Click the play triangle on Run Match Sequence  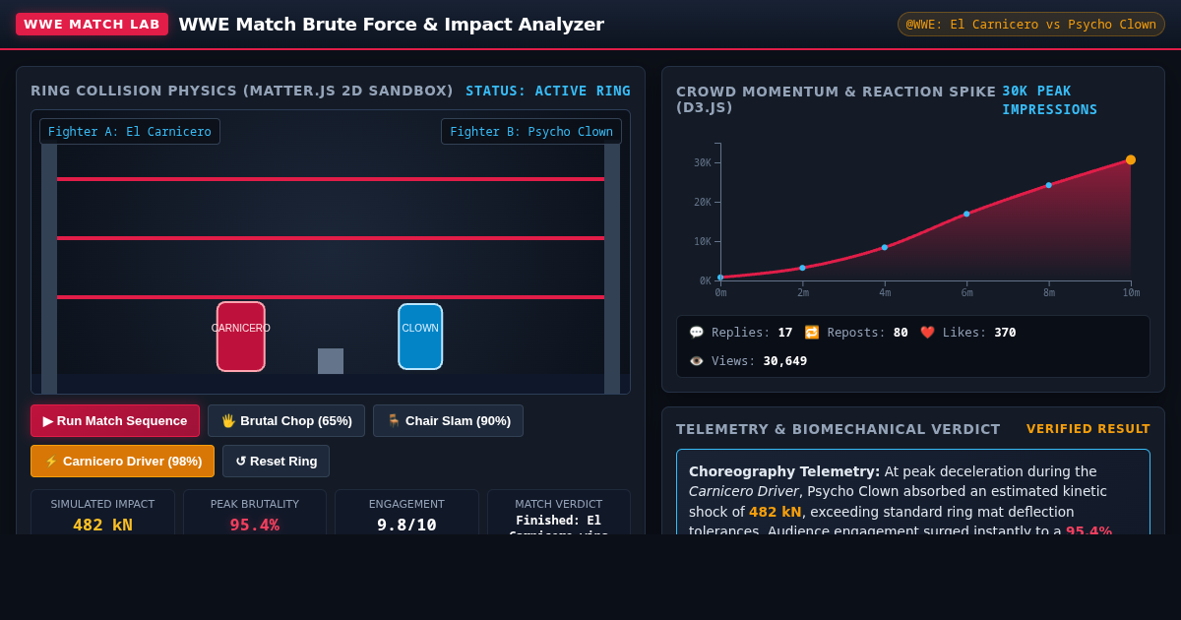click(48, 421)
